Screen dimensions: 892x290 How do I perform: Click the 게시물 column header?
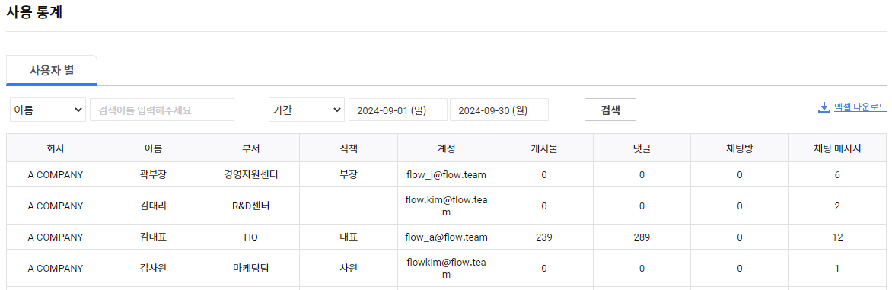[544, 148]
